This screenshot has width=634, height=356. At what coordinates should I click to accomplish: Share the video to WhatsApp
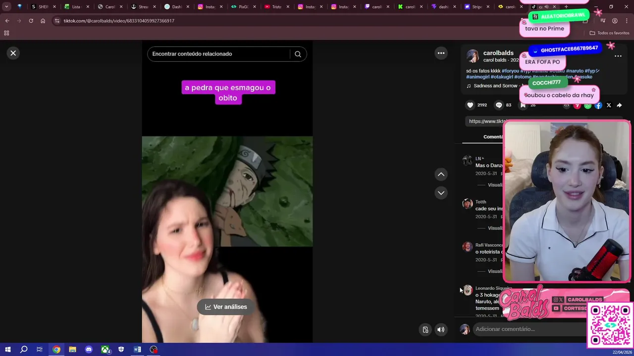[x=588, y=105]
